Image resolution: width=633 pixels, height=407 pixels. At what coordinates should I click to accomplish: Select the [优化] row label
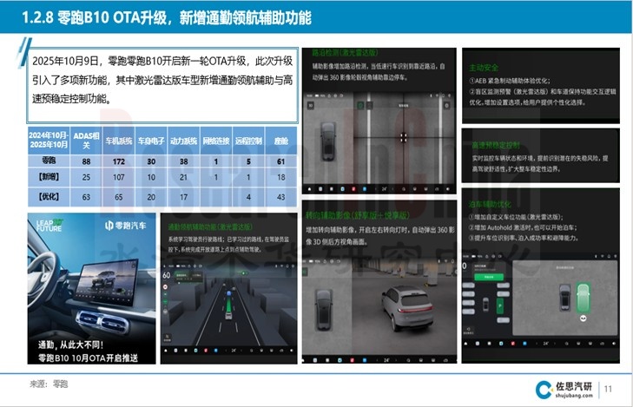tap(49, 196)
